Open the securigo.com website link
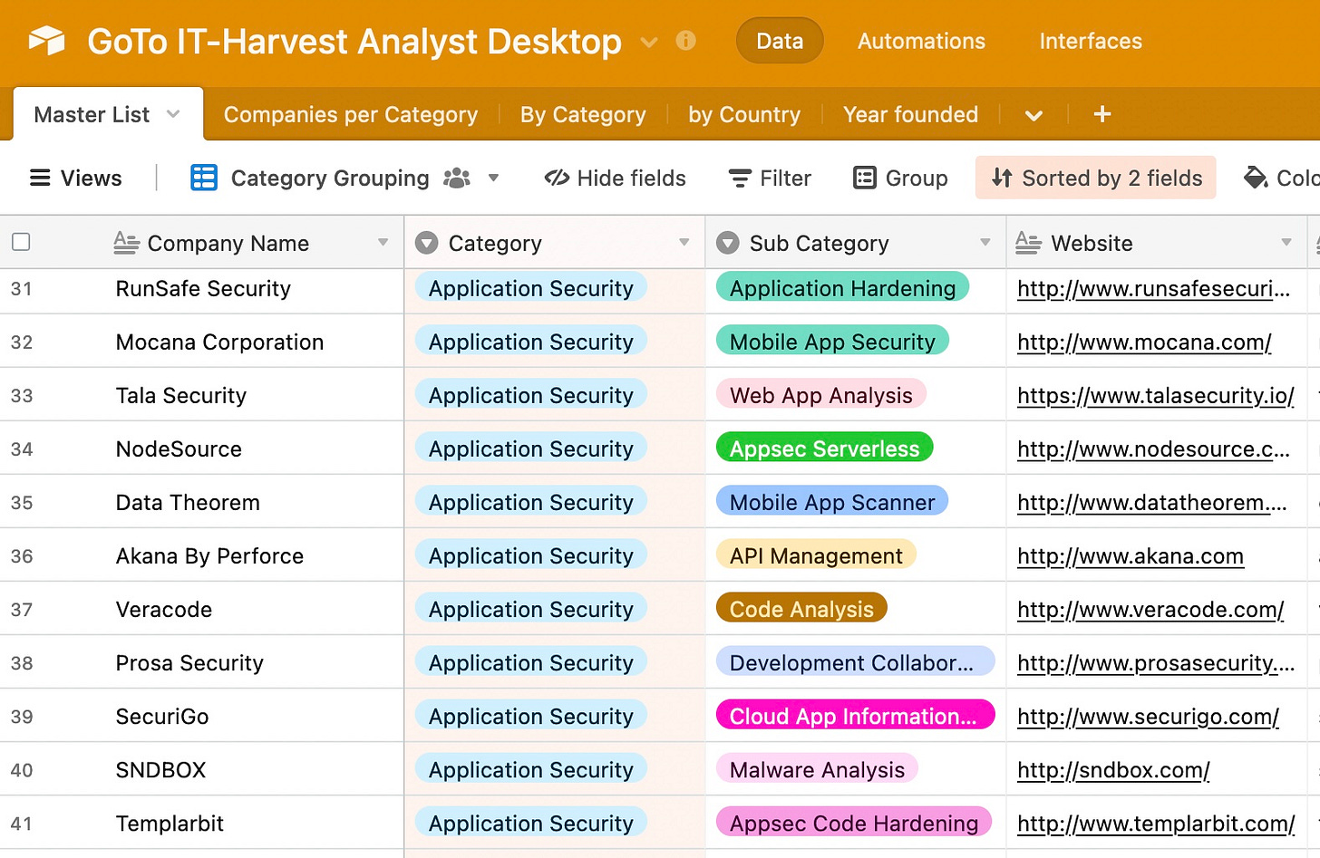 (x=1148, y=717)
